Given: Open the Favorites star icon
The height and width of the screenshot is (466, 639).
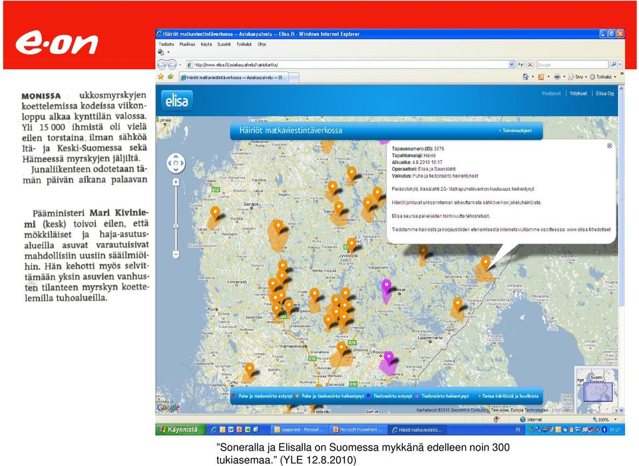Looking at the screenshot, I should pos(160,76).
